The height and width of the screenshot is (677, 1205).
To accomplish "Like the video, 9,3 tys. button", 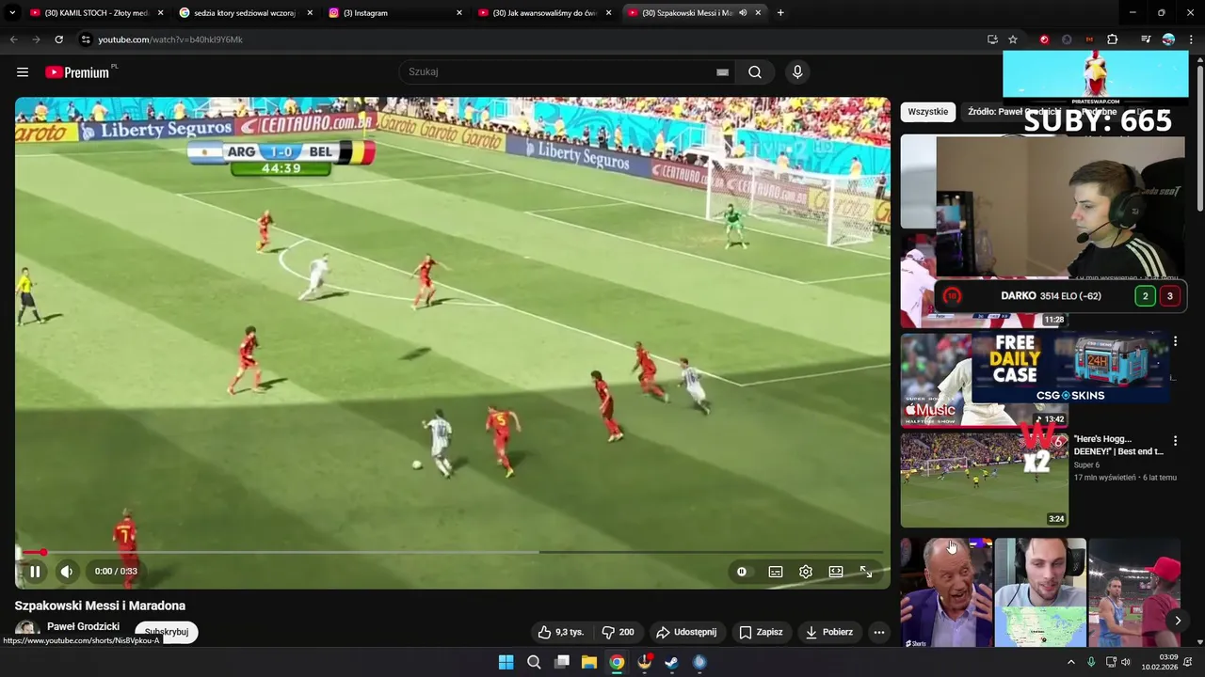I will [561, 632].
